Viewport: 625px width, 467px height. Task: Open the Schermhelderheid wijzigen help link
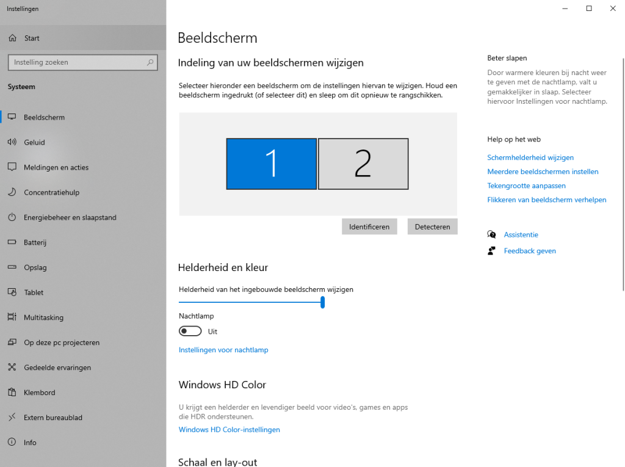(530, 157)
